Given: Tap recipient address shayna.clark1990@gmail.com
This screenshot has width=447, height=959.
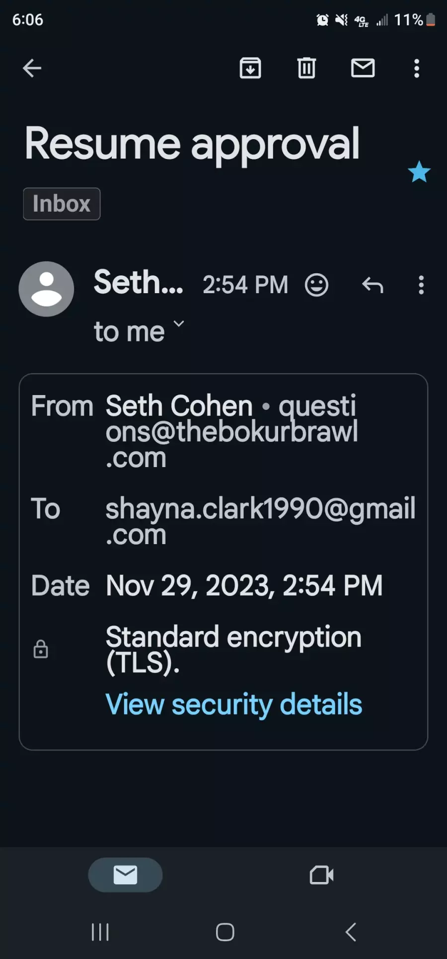Looking at the screenshot, I should tap(260, 521).
